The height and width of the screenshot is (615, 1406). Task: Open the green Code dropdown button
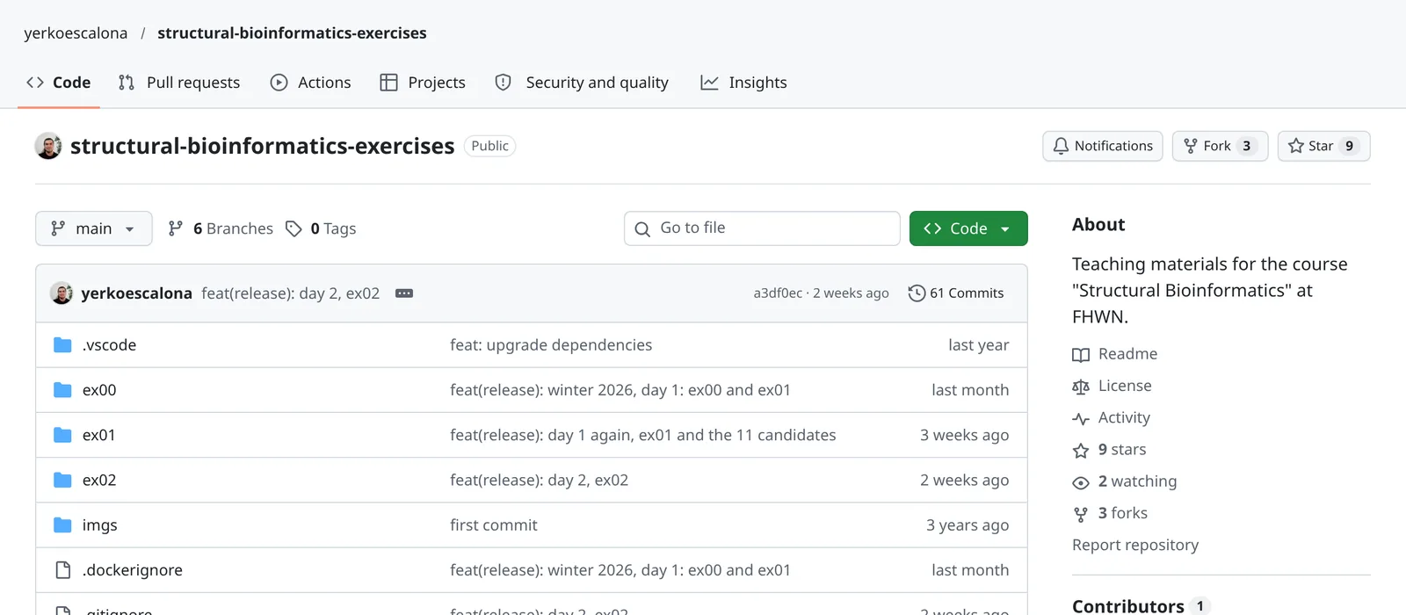click(x=968, y=228)
